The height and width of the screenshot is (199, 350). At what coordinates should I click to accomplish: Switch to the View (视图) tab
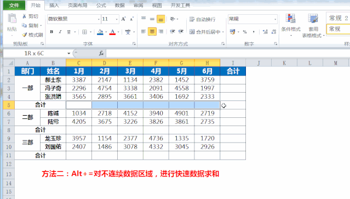click(x=157, y=5)
